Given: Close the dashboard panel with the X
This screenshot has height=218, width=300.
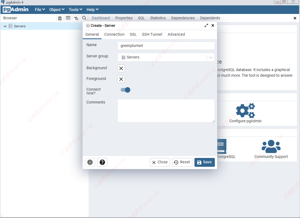Looking at the screenshot, I should 295,18.
